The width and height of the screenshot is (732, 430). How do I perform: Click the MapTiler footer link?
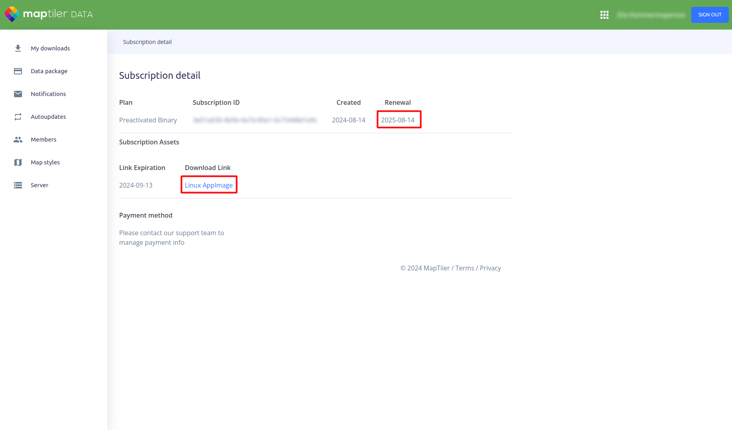pyautogui.click(x=437, y=268)
